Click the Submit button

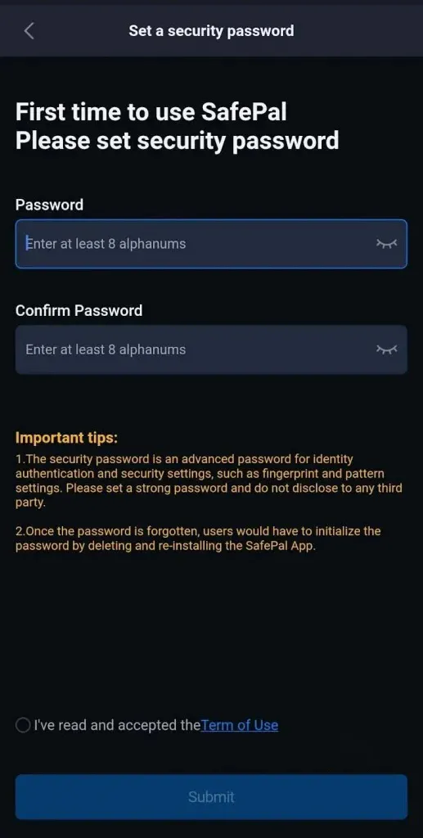pos(211,797)
